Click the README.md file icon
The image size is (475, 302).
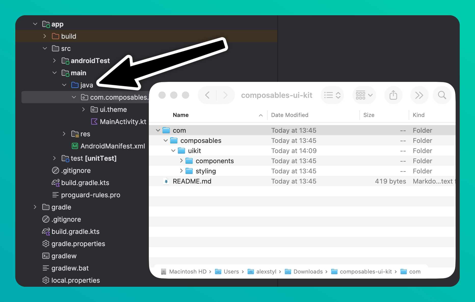166,181
